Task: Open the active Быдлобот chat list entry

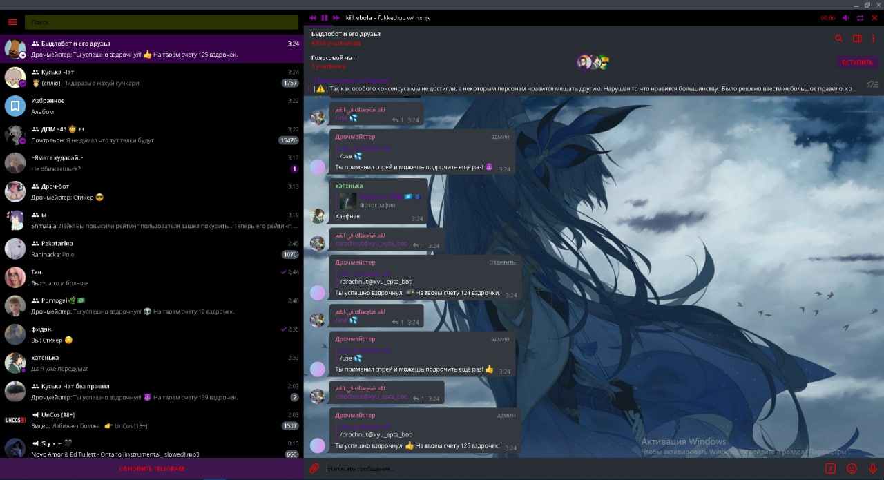Action: (x=151, y=48)
